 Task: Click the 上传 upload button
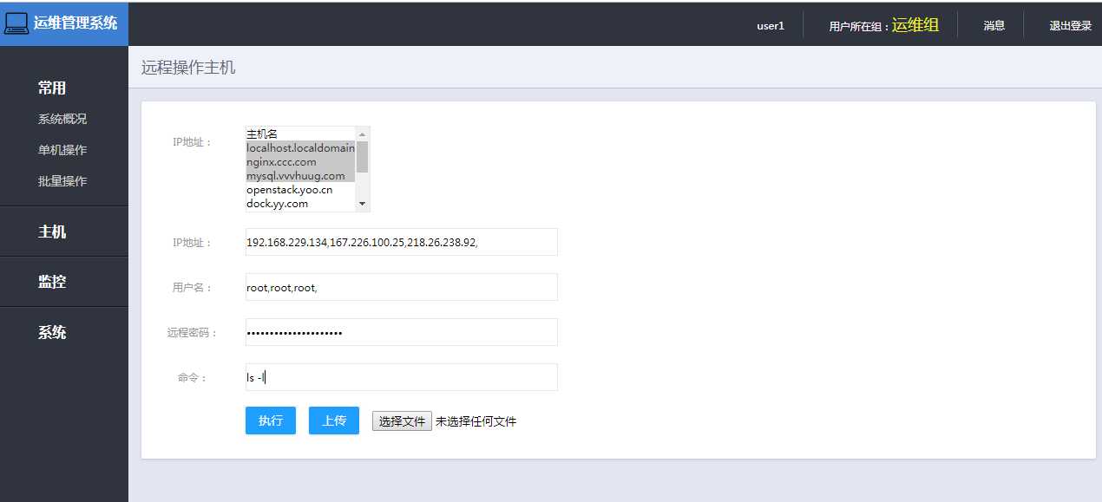(x=334, y=421)
